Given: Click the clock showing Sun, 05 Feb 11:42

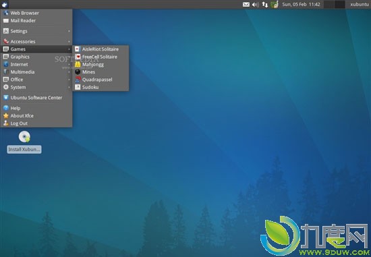Looking at the screenshot, I should pyautogui.click(x=301, y=5).
